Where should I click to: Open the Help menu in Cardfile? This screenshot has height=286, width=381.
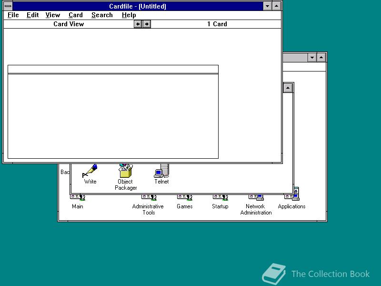129,15
